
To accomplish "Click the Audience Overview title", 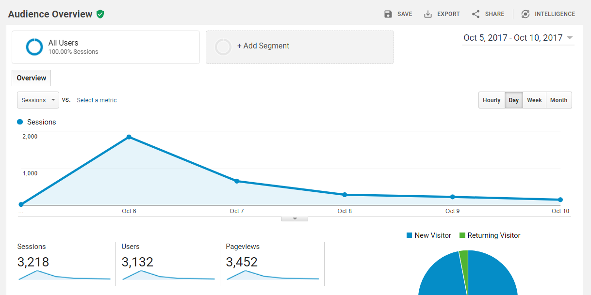I will click(50, 14).
